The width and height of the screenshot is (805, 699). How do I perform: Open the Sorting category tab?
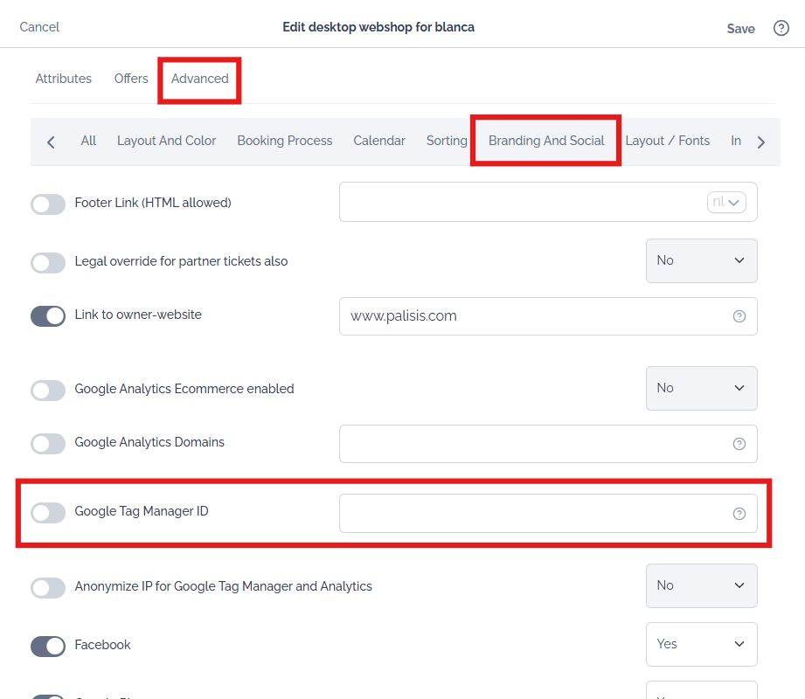447,141
